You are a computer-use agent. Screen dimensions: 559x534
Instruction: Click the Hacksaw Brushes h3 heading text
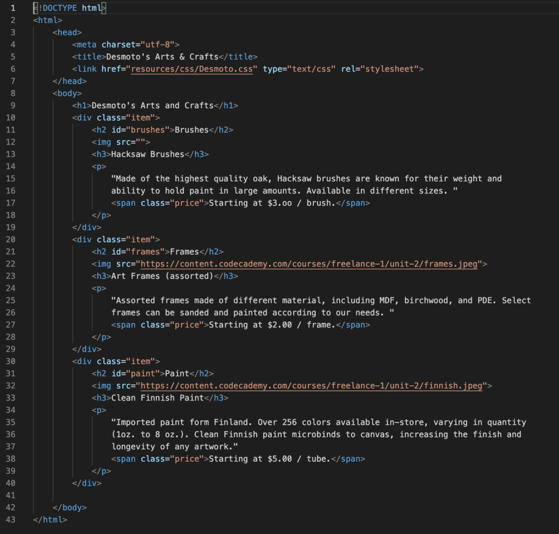click(148, 154)
